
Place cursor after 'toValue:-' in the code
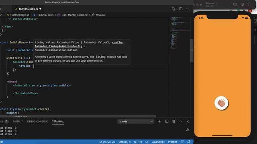coord(34,66)
